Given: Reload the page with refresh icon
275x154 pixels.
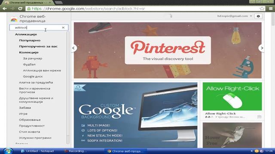Looking at the screenshot, I should click(20, 9).
